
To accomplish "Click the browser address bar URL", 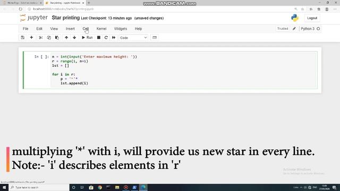I will pos(63,9).
